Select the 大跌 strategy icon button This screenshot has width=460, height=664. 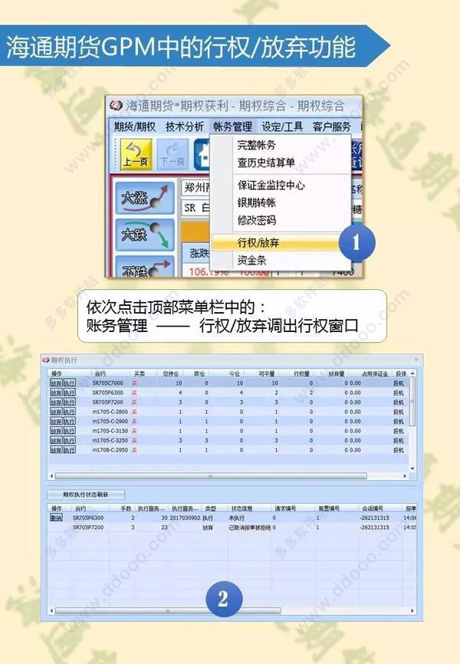pyautogui.click(x=144, y=235)
